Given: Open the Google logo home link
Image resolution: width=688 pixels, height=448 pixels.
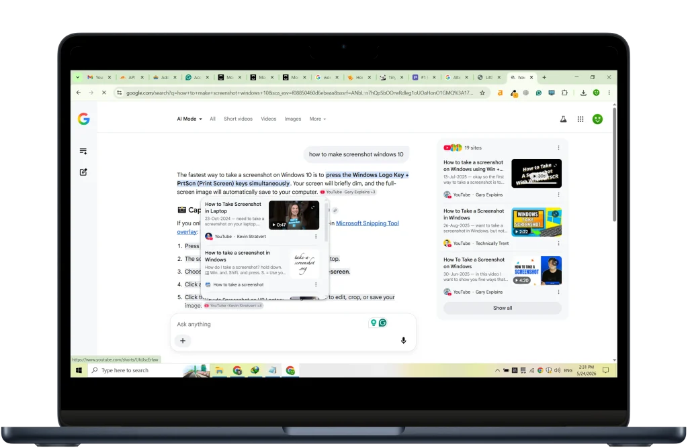Looking at the screenshot, I should coord(83,119).
